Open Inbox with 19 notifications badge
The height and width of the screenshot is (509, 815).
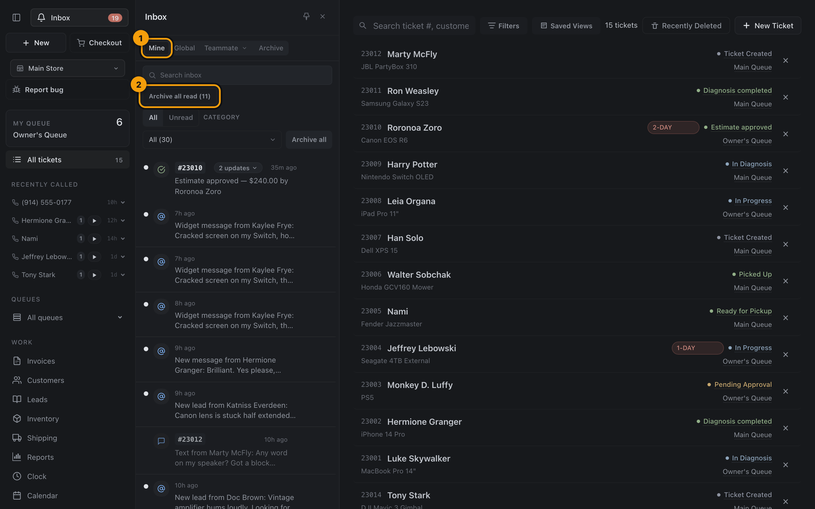[x=80, y=18]
